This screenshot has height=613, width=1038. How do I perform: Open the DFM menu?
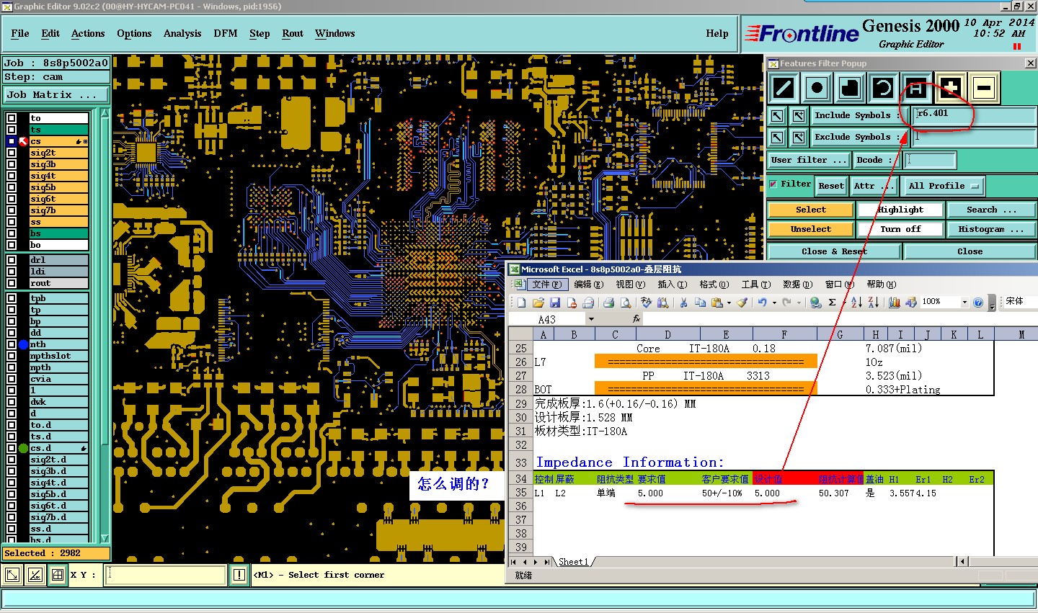[x=226, y=34]
